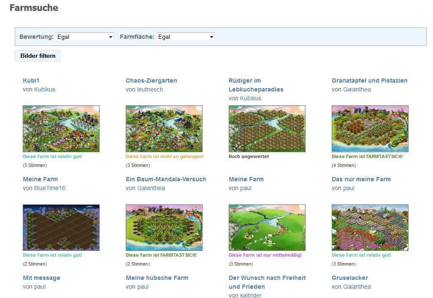Screen dimensions: 433x298
Task: Open Rüdiger im Lebkucheparadies link
Action: coord(256,85)
